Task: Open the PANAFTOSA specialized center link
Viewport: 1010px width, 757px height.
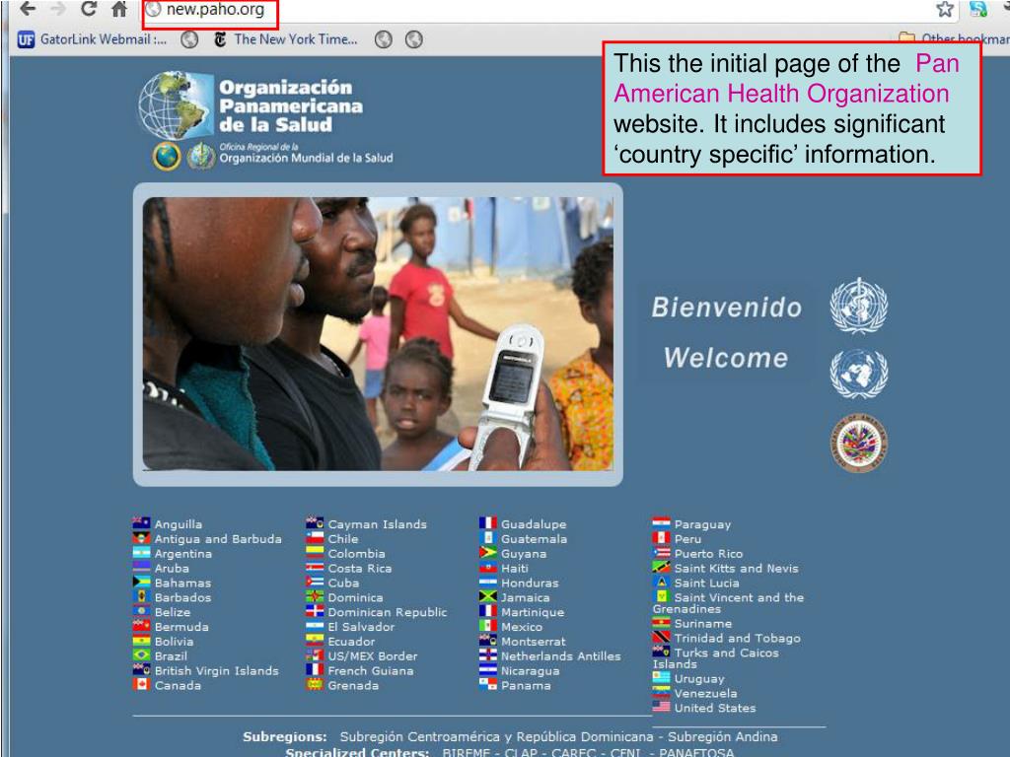Action: coord(696,752)
